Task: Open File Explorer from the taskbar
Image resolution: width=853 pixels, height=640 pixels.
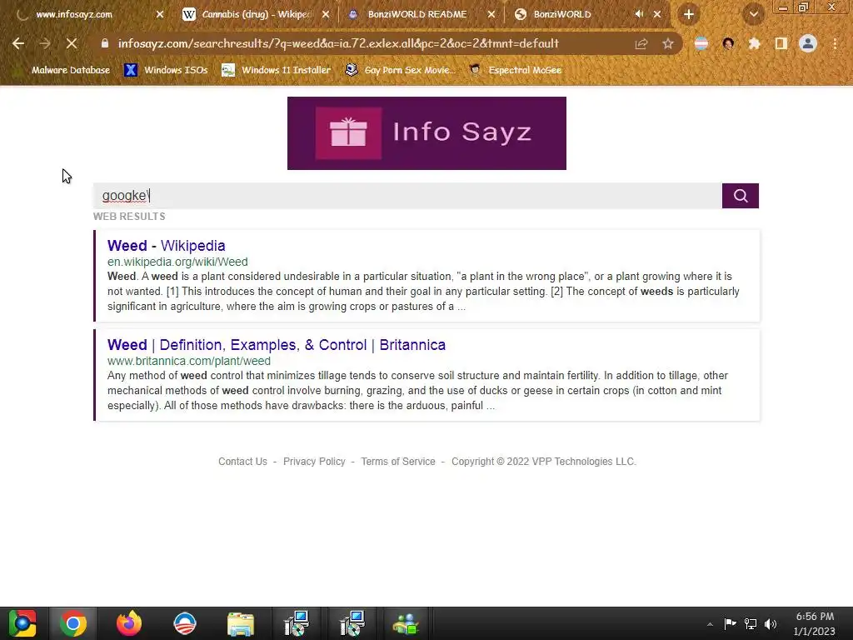Action: [241, 624]
